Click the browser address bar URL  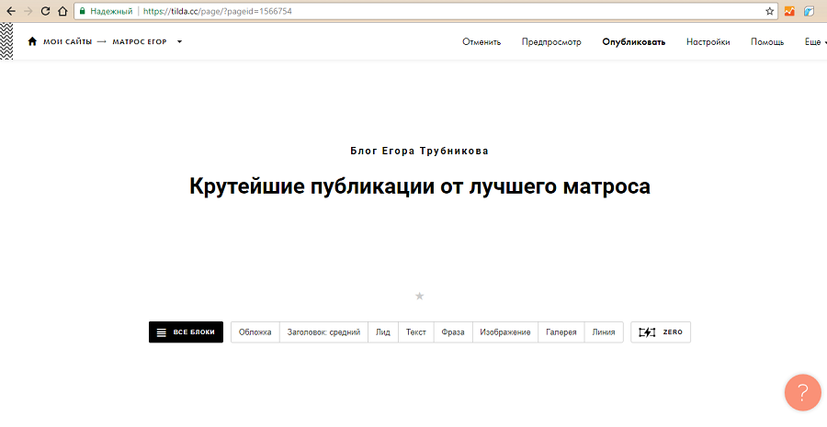(x=217, y=11)
